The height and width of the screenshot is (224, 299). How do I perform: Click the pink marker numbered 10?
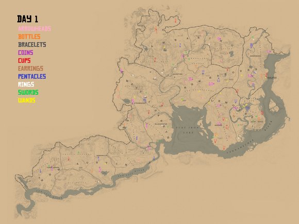coord(211,84)
